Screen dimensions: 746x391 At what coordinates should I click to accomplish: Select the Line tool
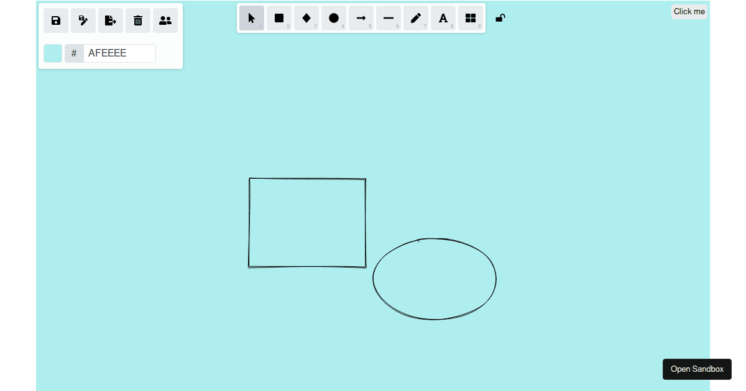point(389,18)
